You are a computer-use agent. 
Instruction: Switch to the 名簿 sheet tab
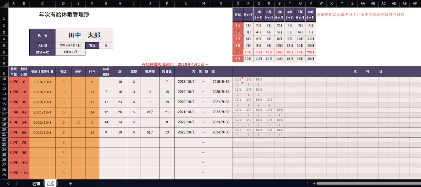click(36, 184)
